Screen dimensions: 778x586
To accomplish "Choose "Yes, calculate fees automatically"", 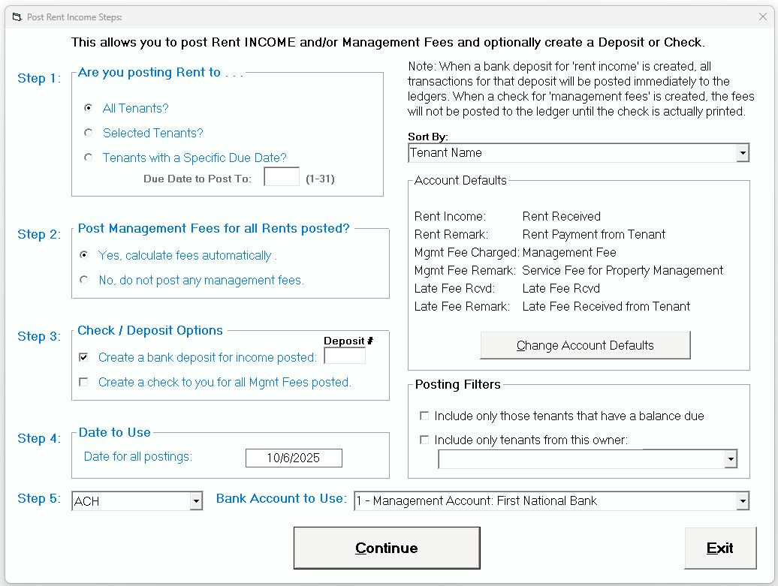I will tap(83, 255).
